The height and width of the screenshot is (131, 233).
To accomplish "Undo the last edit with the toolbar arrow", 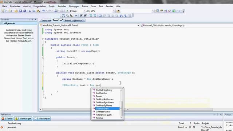I will 43,11.
